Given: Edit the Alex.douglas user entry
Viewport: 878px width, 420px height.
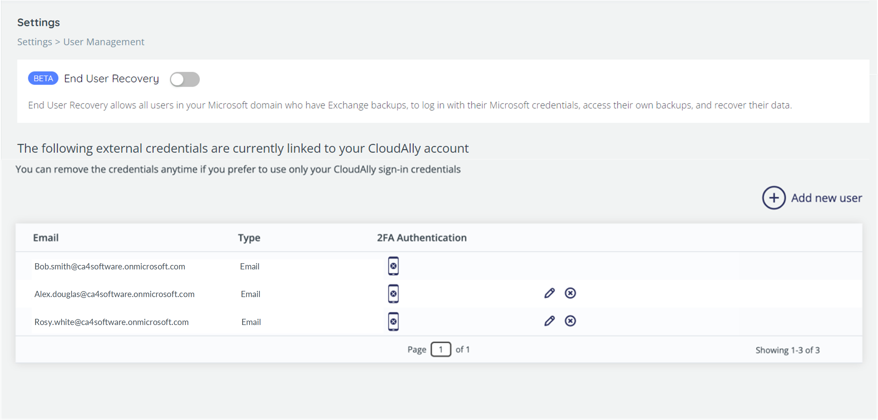Looking at the screenshot, I should pyautogui.click(x=550, y=293).
